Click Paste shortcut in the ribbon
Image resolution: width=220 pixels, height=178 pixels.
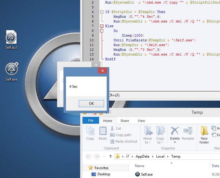pyautogui.click(x=124, y=141)
